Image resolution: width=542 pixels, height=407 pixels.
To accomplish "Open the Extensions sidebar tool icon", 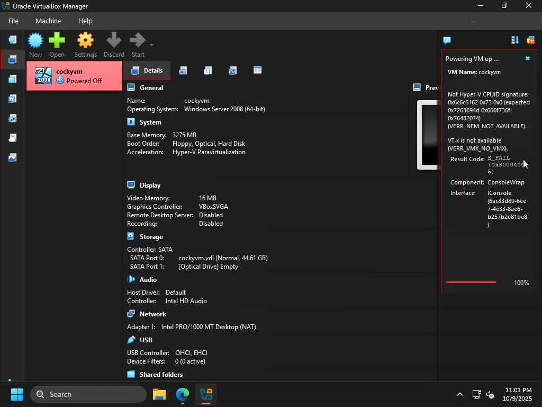I will click(13, 79).
